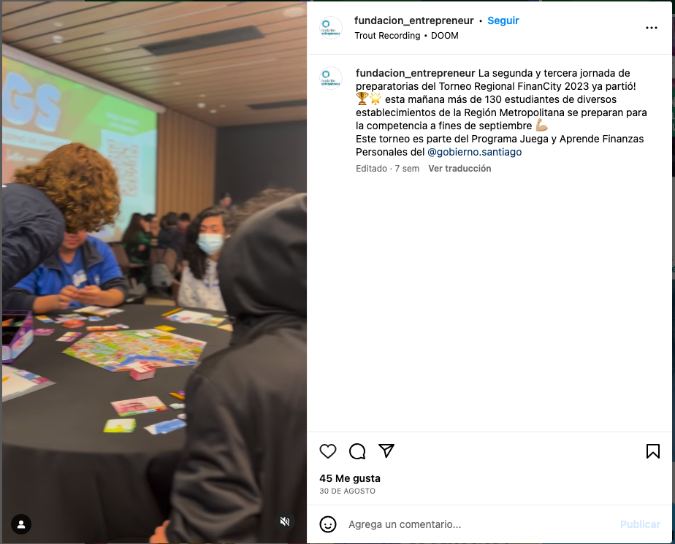This screenshot has width=675, height=544.
Task: Unmute the video with speaker icon
Action: pos(285,521)
